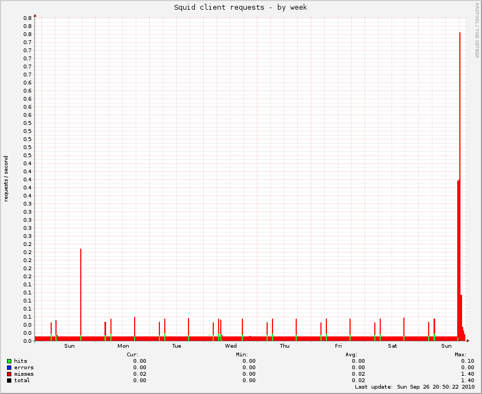
Task: Click the 'Last update: Sun Sep 26' timestamp
Action: (x=415, y=387)
